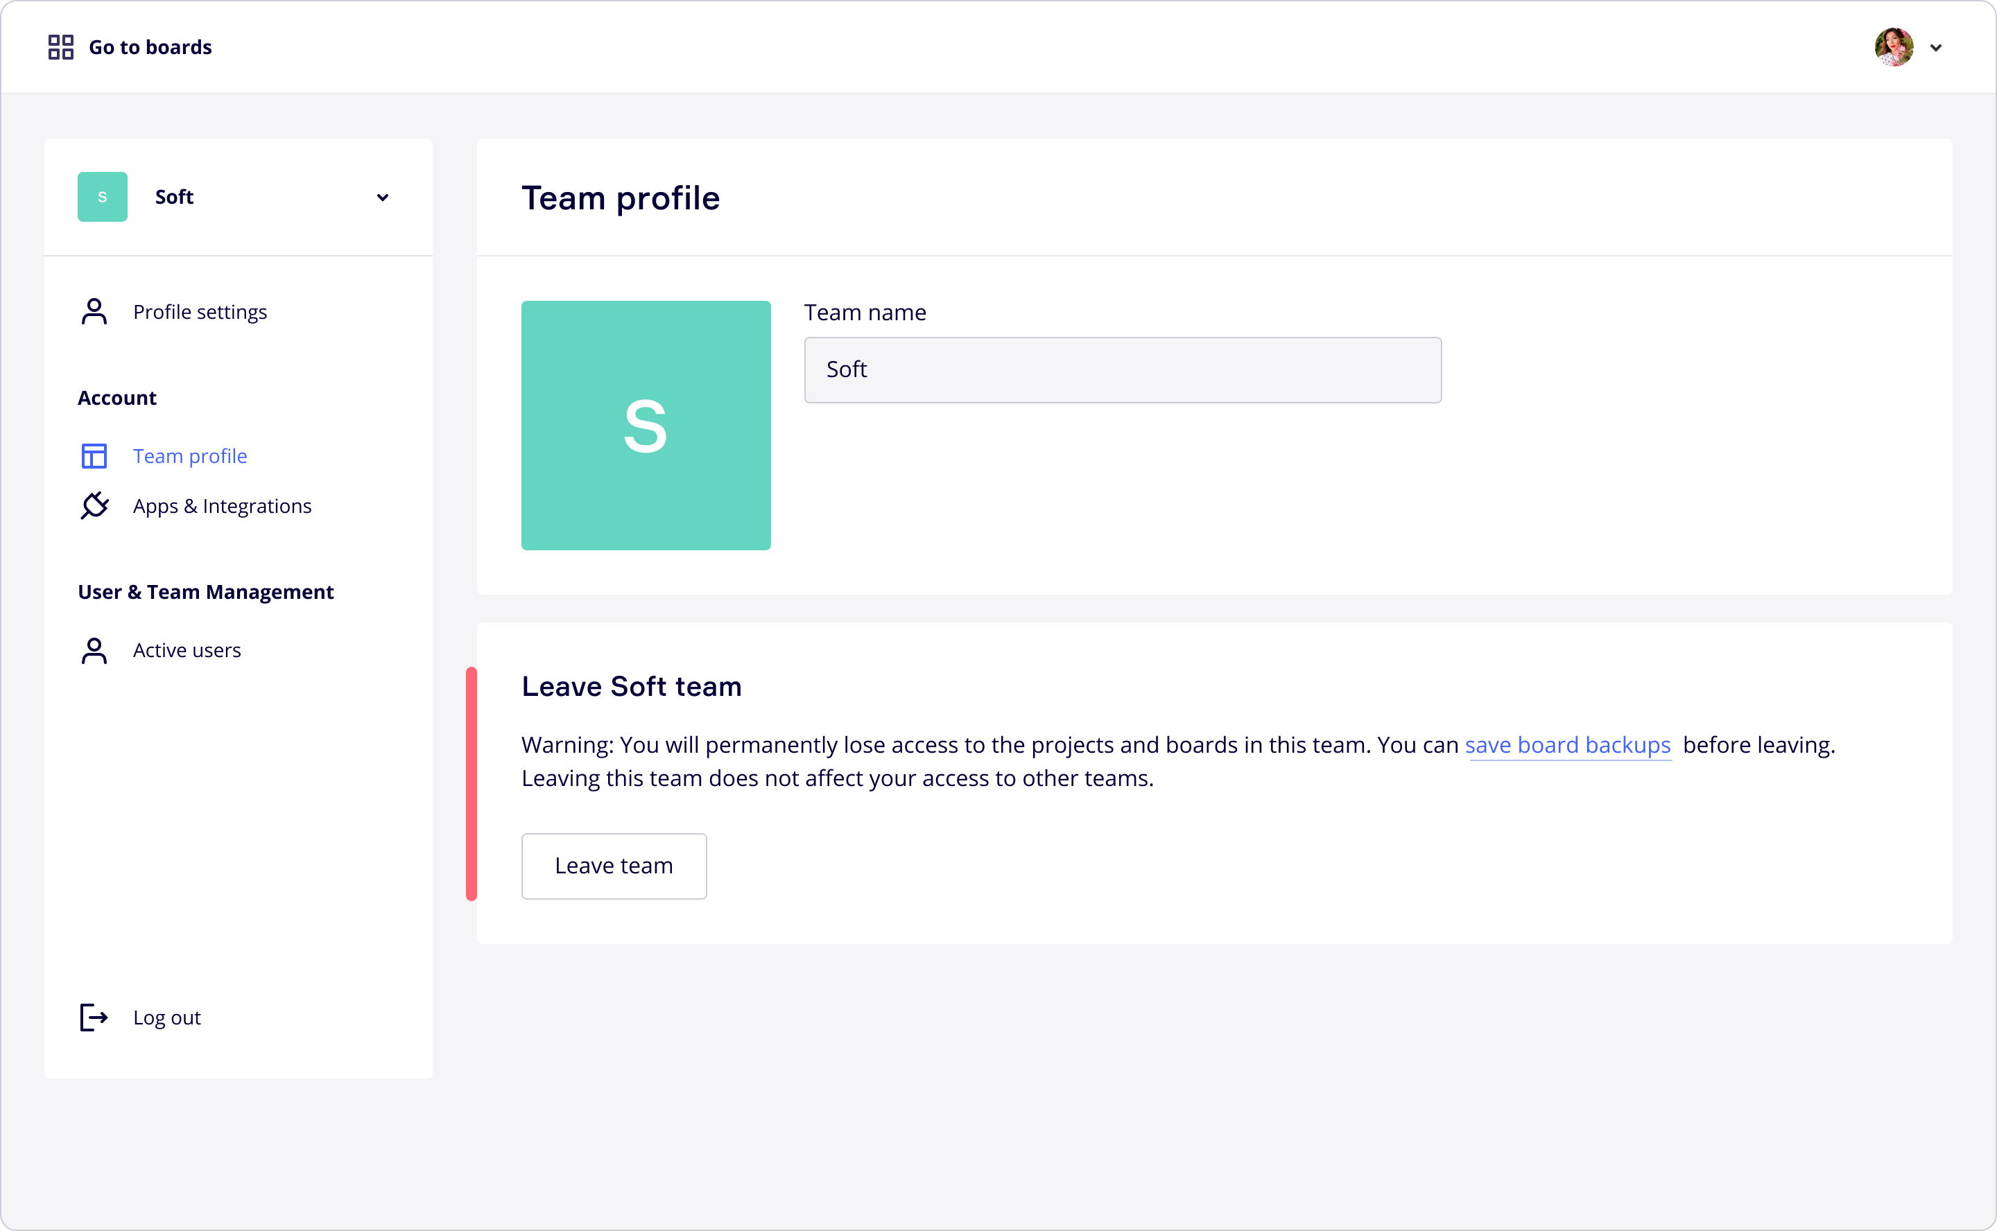Click the Log out exit icon
The height and width of the screenshot is (1231, 1997).
[94, 1017]
